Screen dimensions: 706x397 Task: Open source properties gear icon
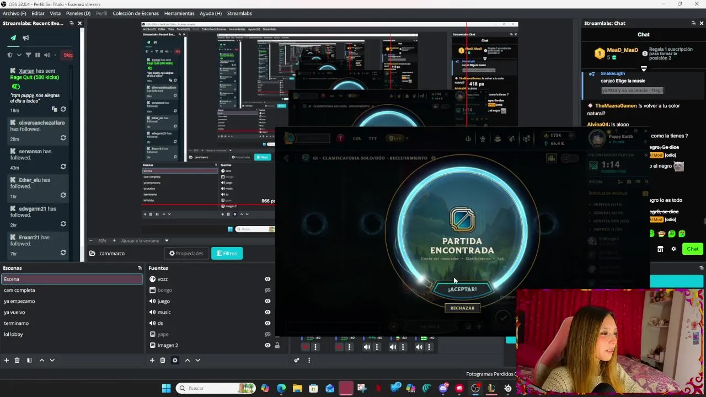(175, 360)
